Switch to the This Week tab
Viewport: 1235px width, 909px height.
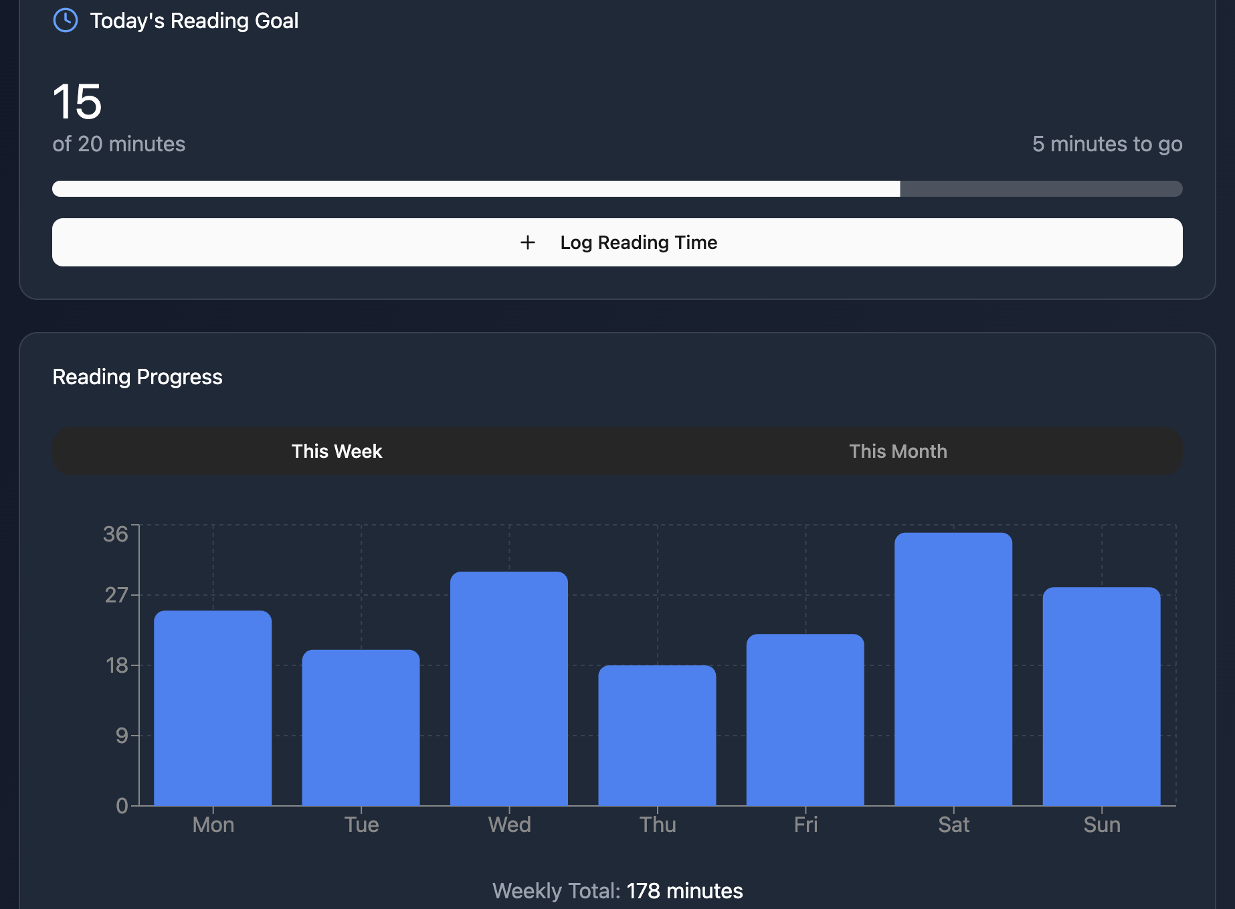coord(337,451)
